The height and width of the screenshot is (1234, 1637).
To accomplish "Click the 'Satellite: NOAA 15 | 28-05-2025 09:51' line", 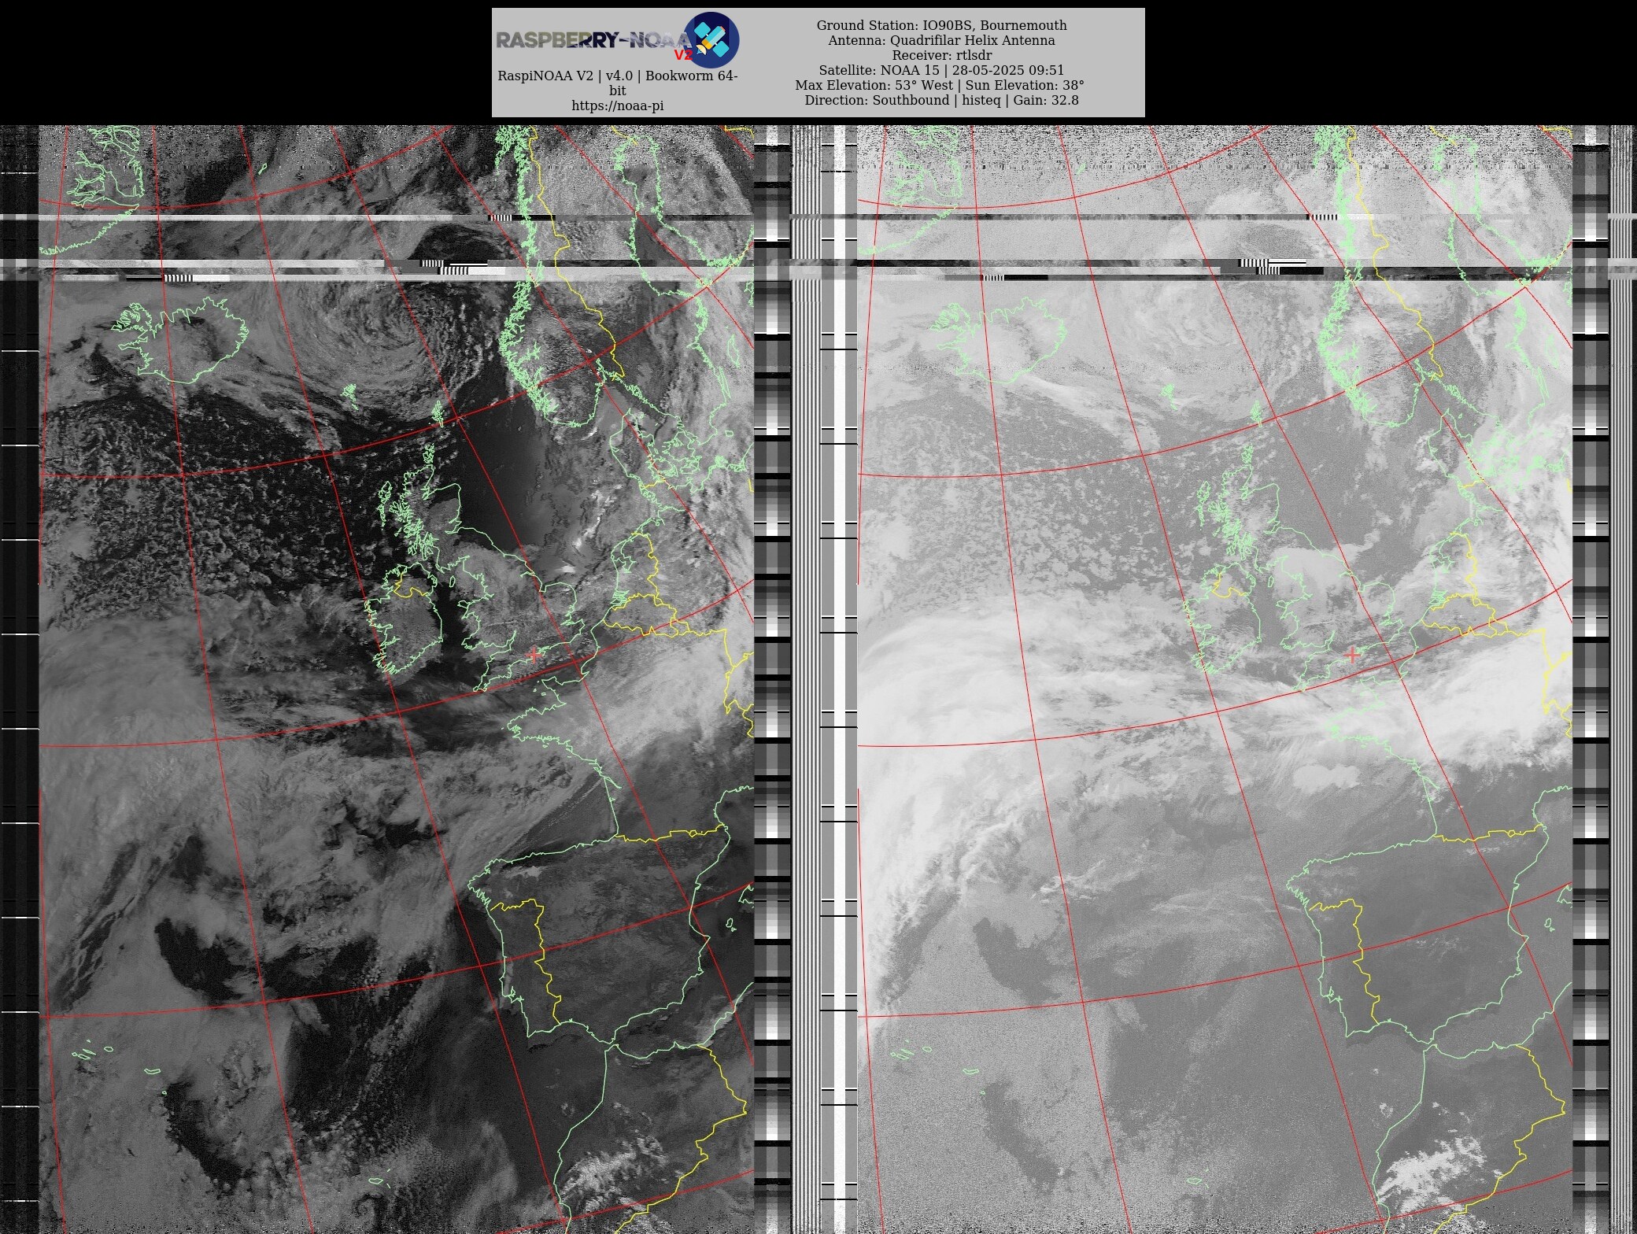I will (x=941, y=70).
